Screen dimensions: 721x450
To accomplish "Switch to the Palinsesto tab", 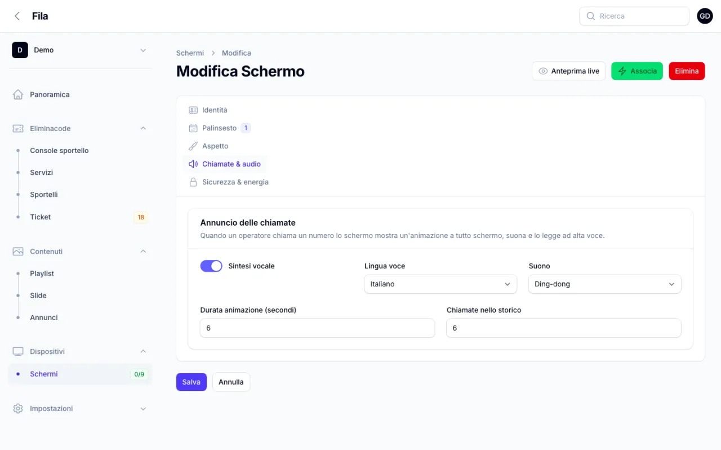I will [219, 128].
